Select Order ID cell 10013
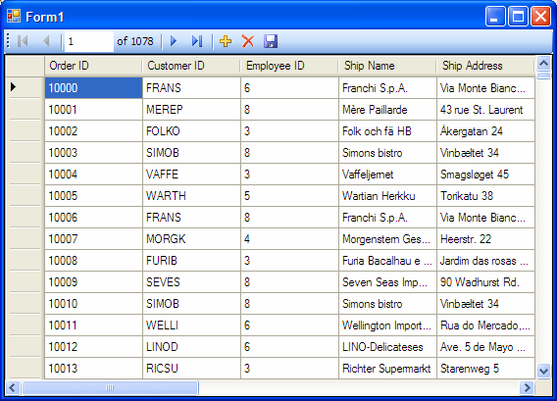557x401 pixels. (93, 368)
